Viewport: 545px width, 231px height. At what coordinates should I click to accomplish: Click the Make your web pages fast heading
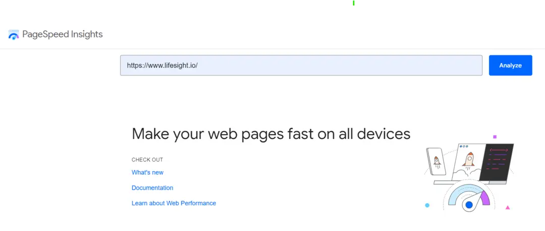tap(271, 134)
